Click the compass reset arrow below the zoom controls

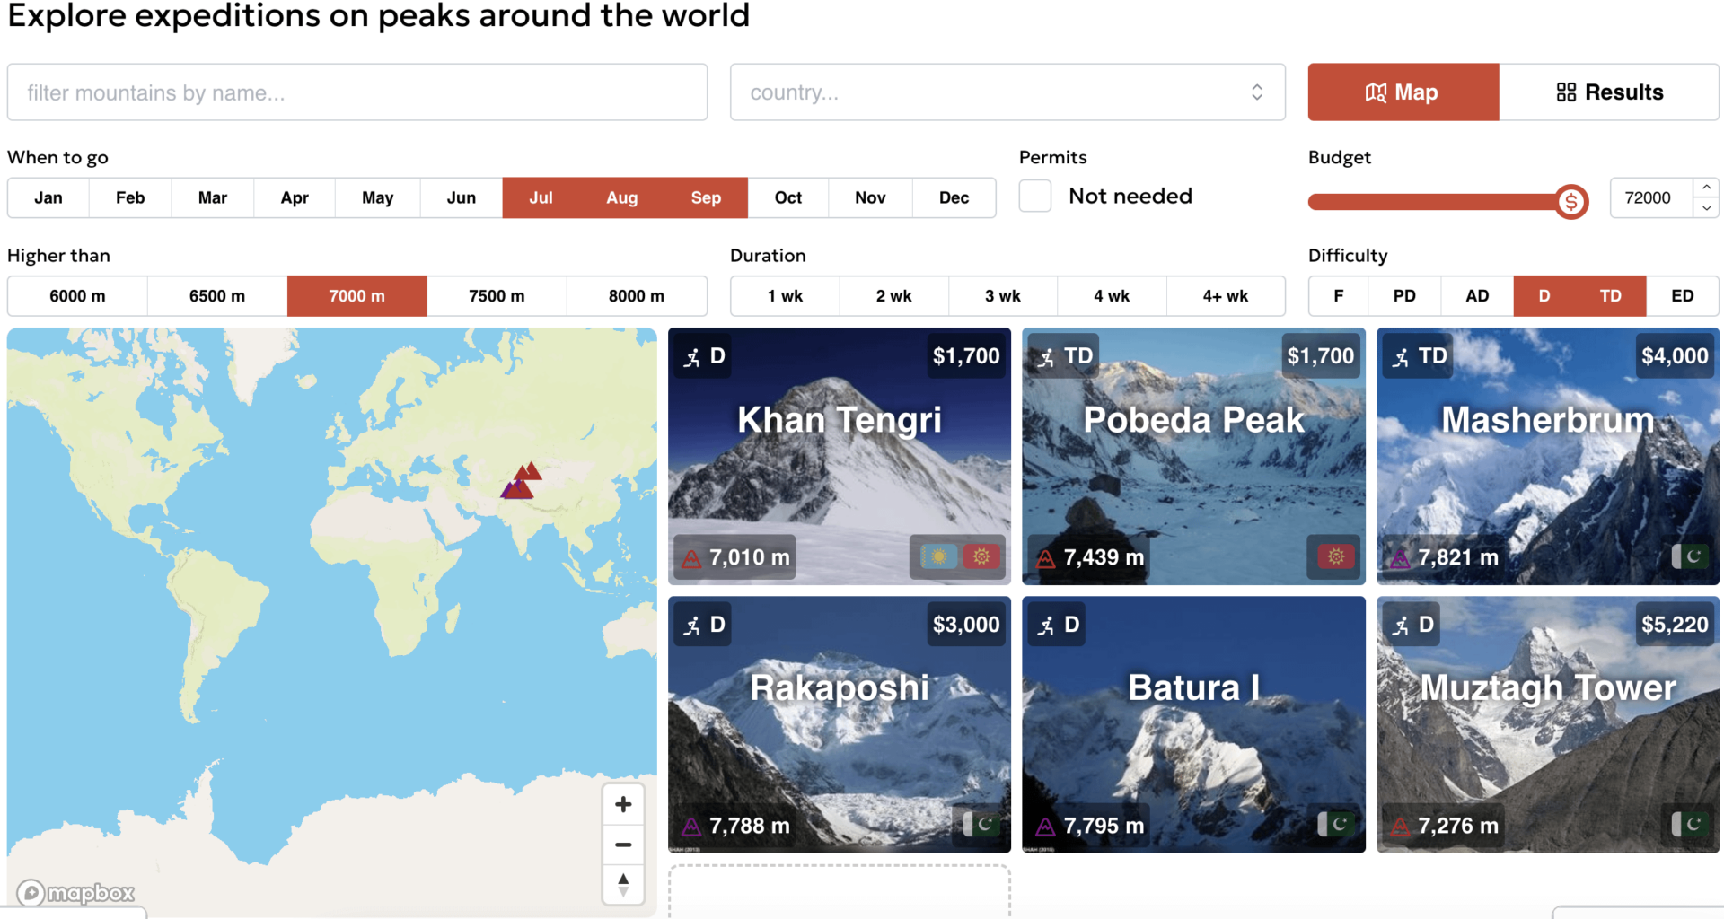[x=623, y=884]
